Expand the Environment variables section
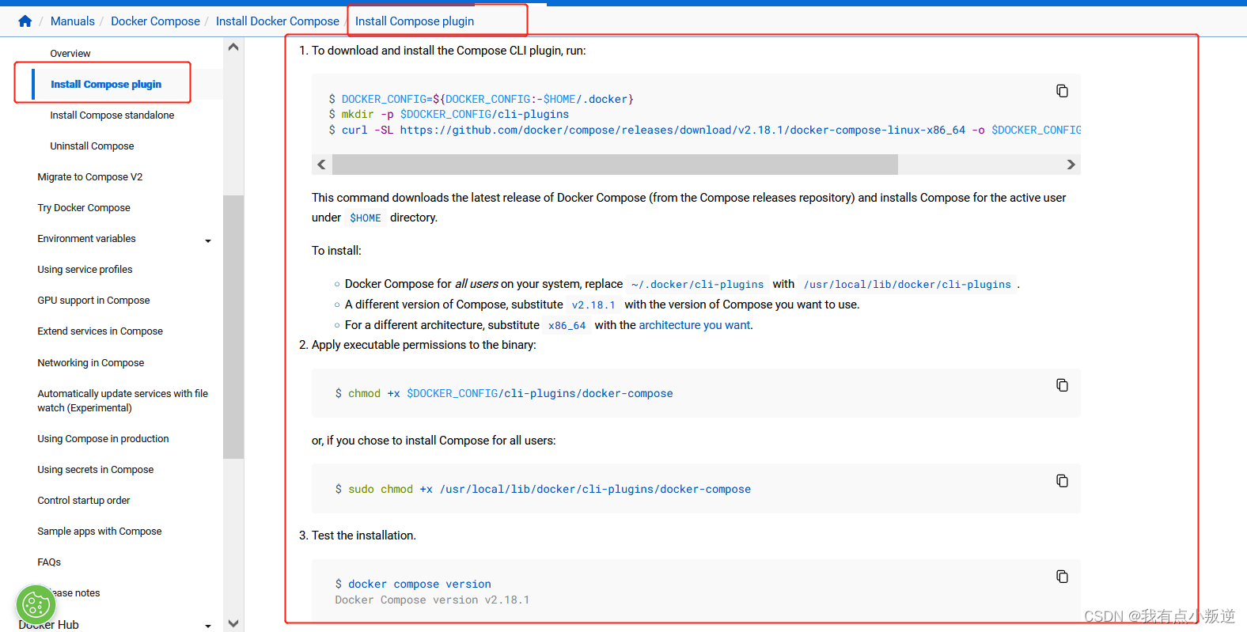Image resolution: width=1247 pixels, height=632 pixels. tap(208, 240)
